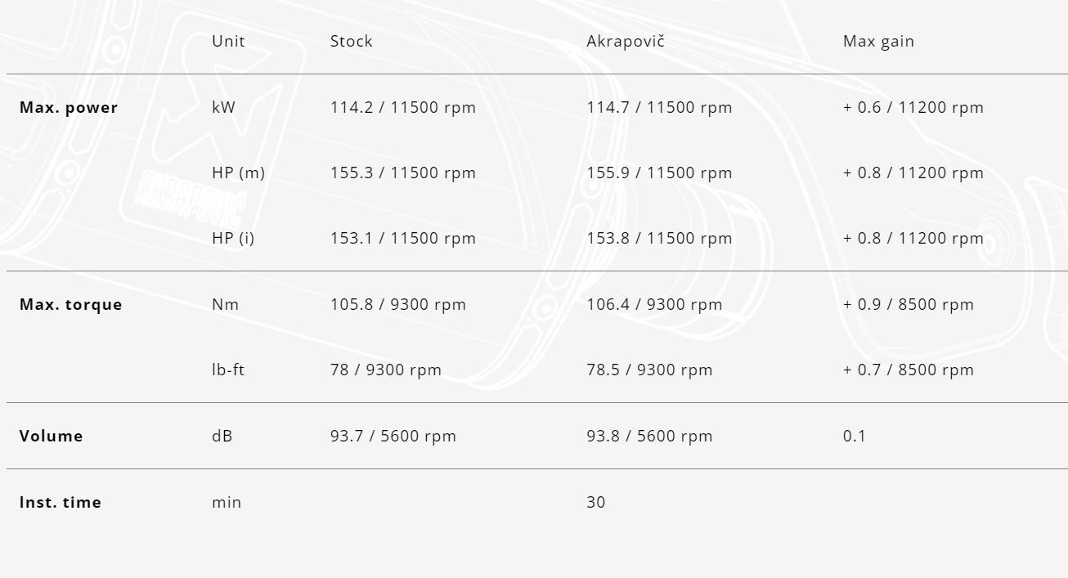Click the Nm unit cell

226,304
